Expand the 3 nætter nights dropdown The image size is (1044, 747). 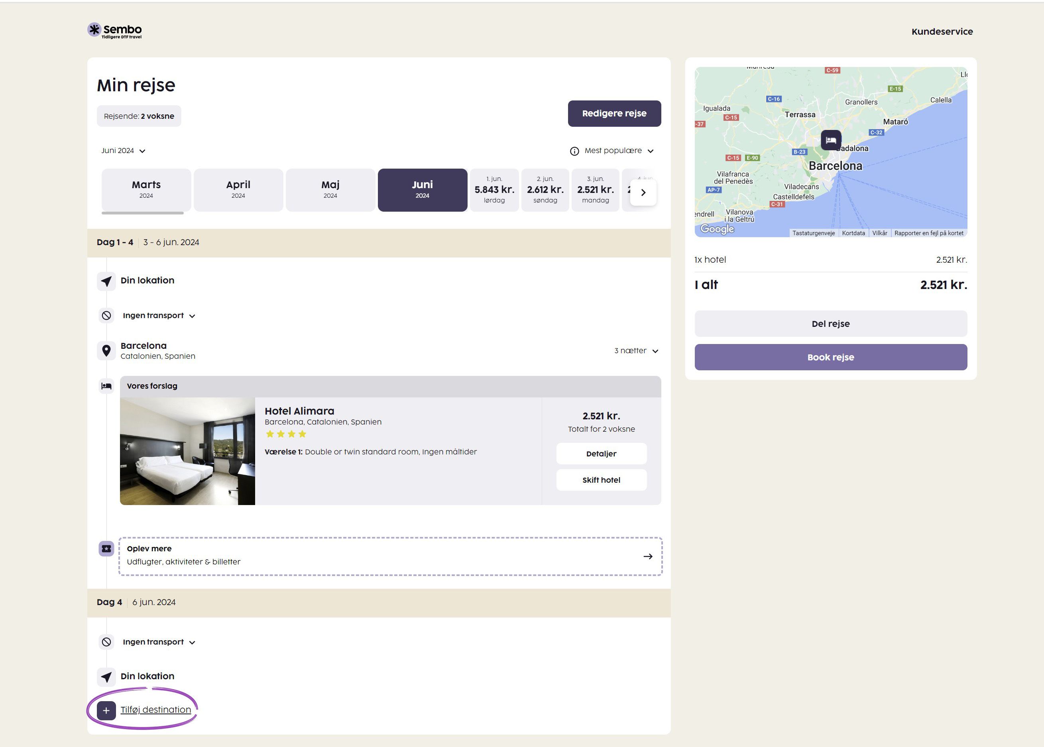[x=636, y=351]
